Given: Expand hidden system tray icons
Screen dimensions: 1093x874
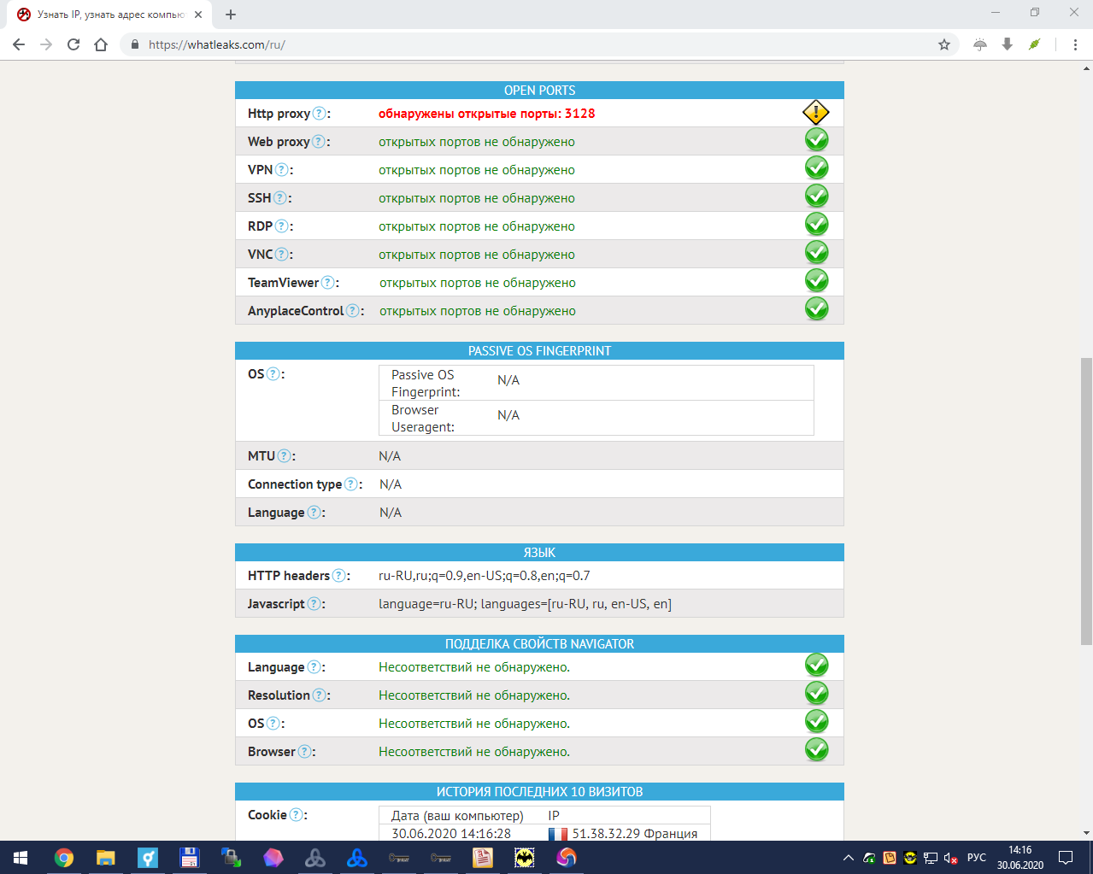Looking at the screenshot, I should [x=848, y=858].
